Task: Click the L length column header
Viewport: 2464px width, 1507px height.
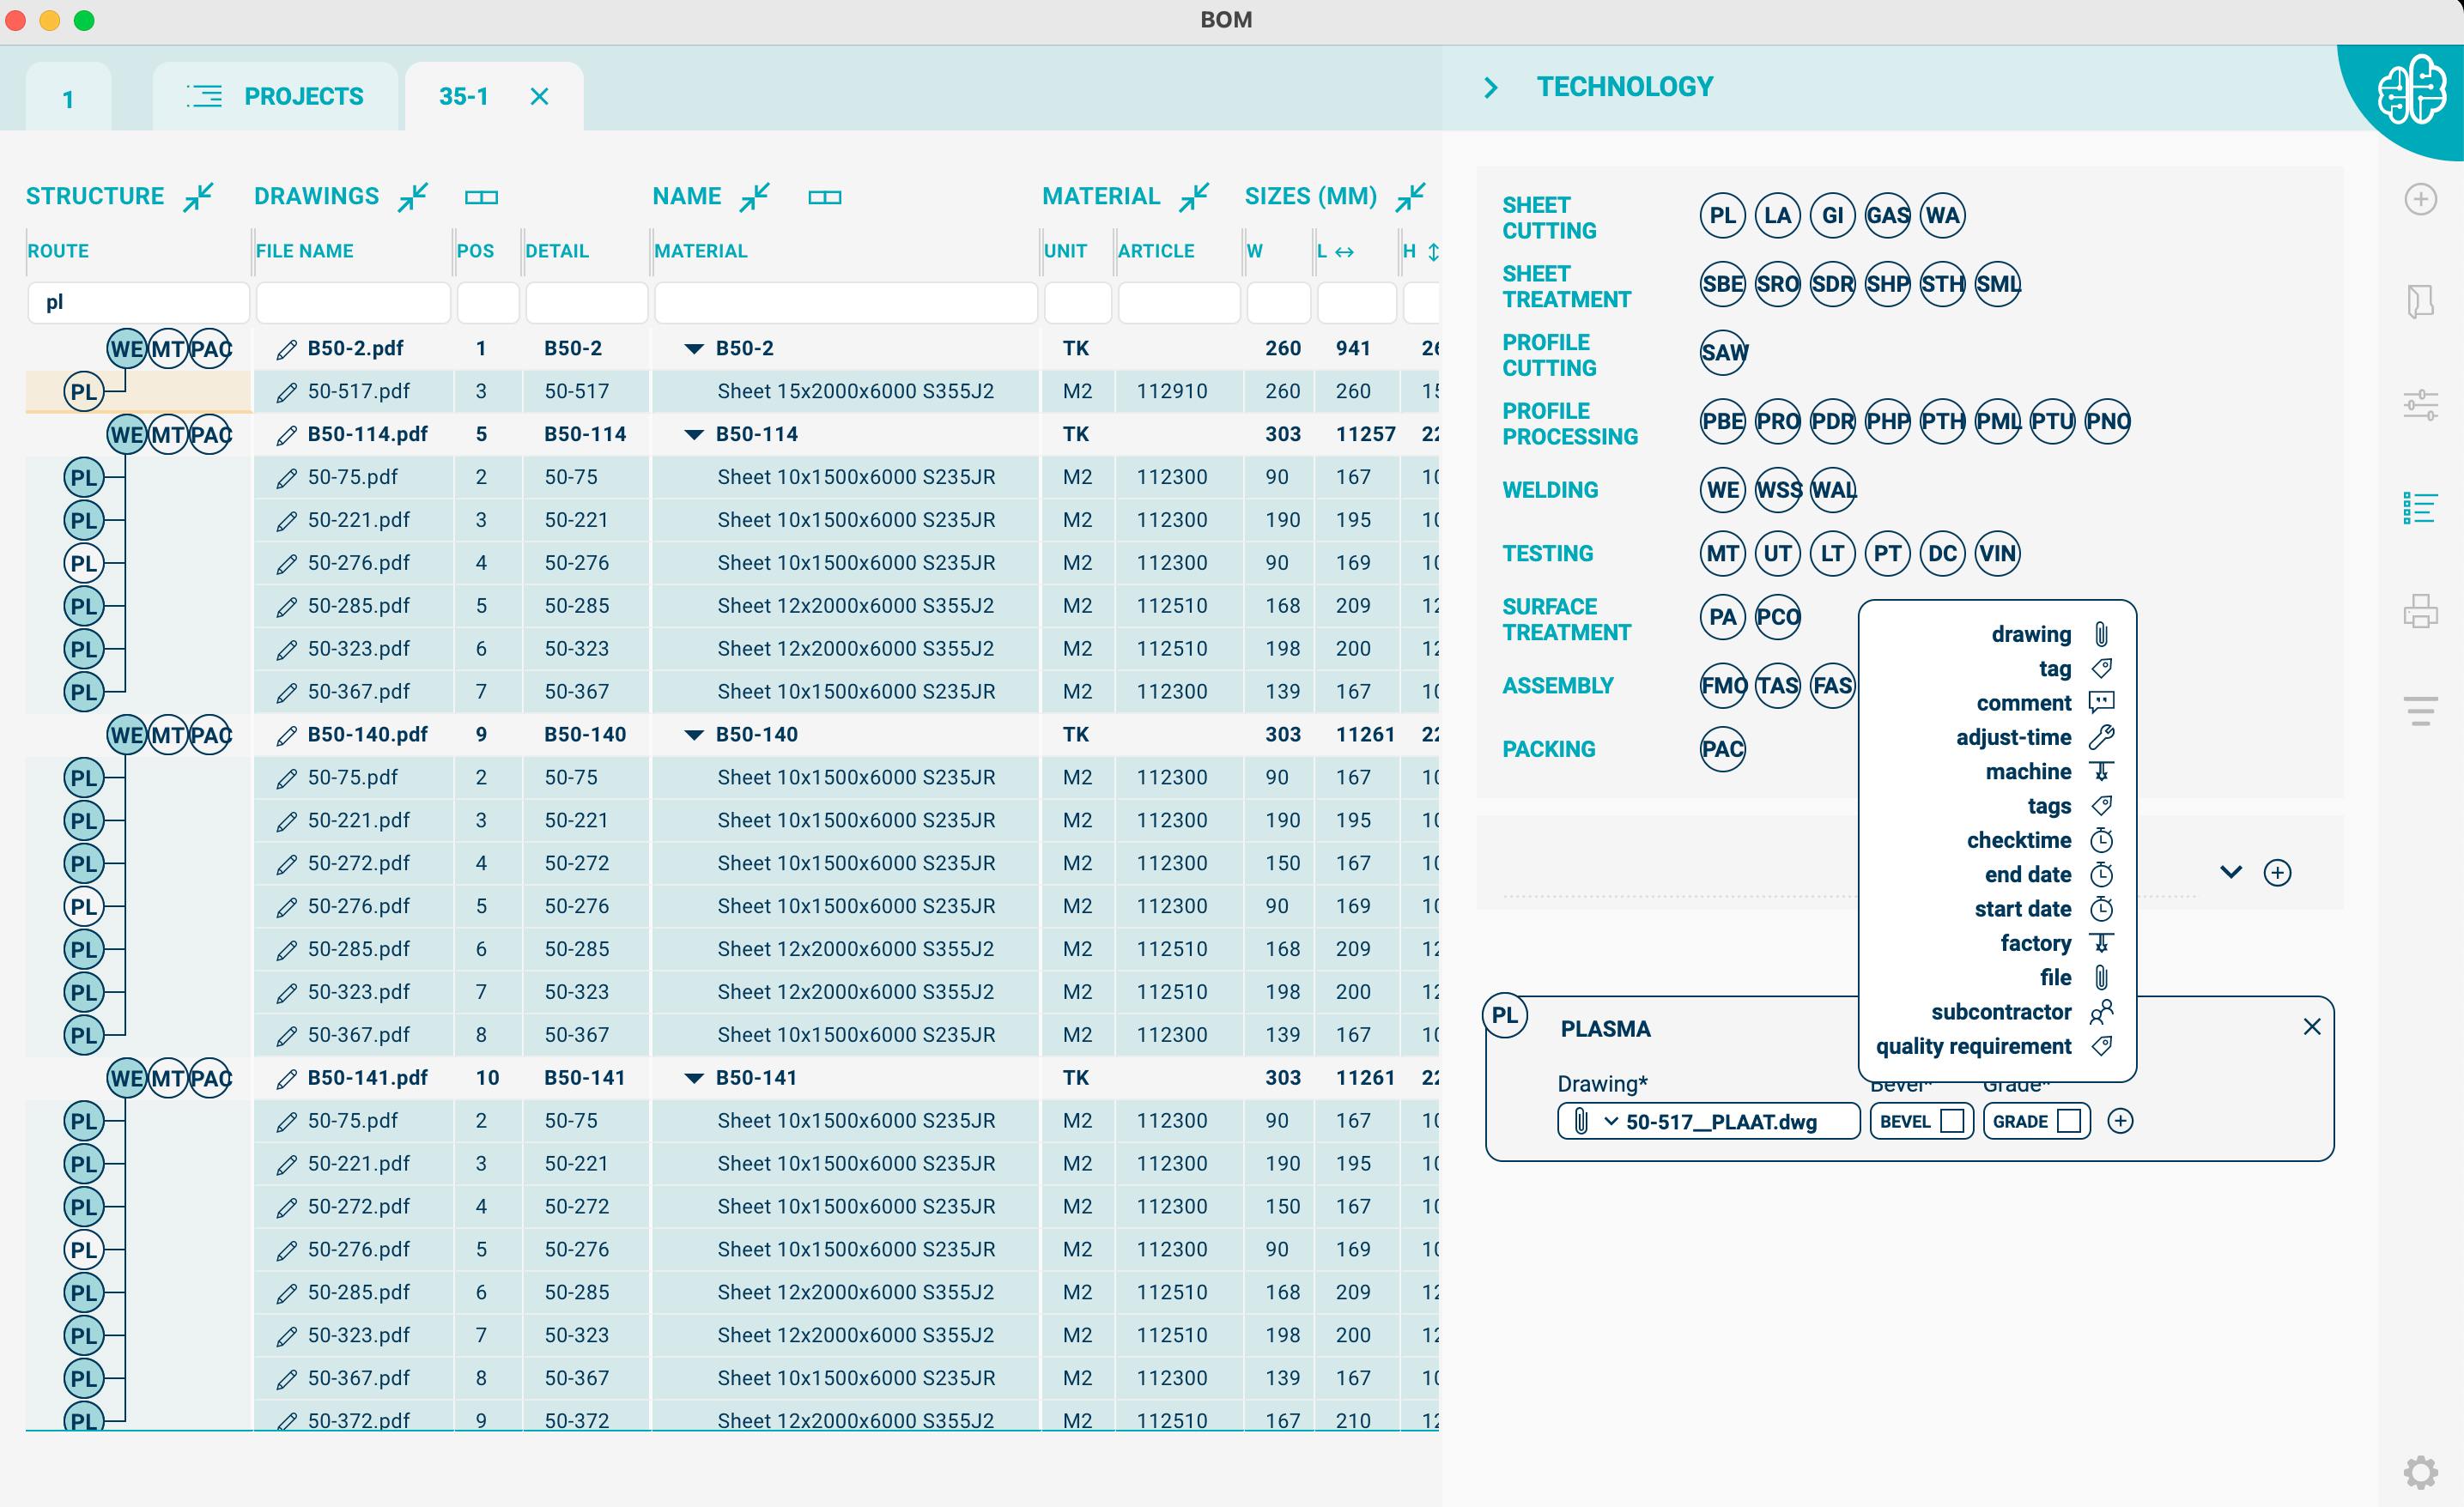Action: 1335,251
